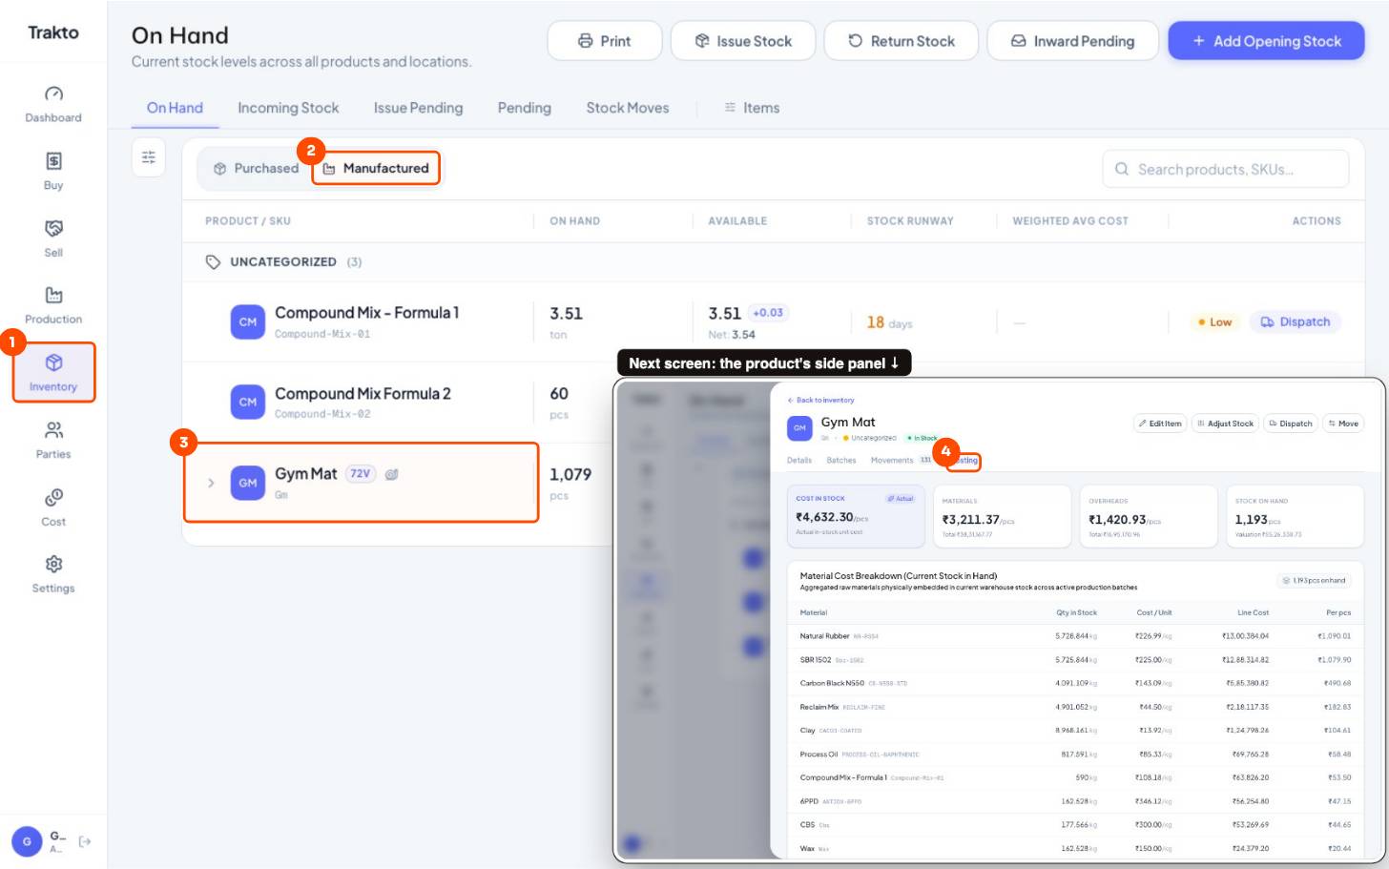Open the filter sliders icon
The height and width of the screenshot is (869, 1389).
pos(149,157)
